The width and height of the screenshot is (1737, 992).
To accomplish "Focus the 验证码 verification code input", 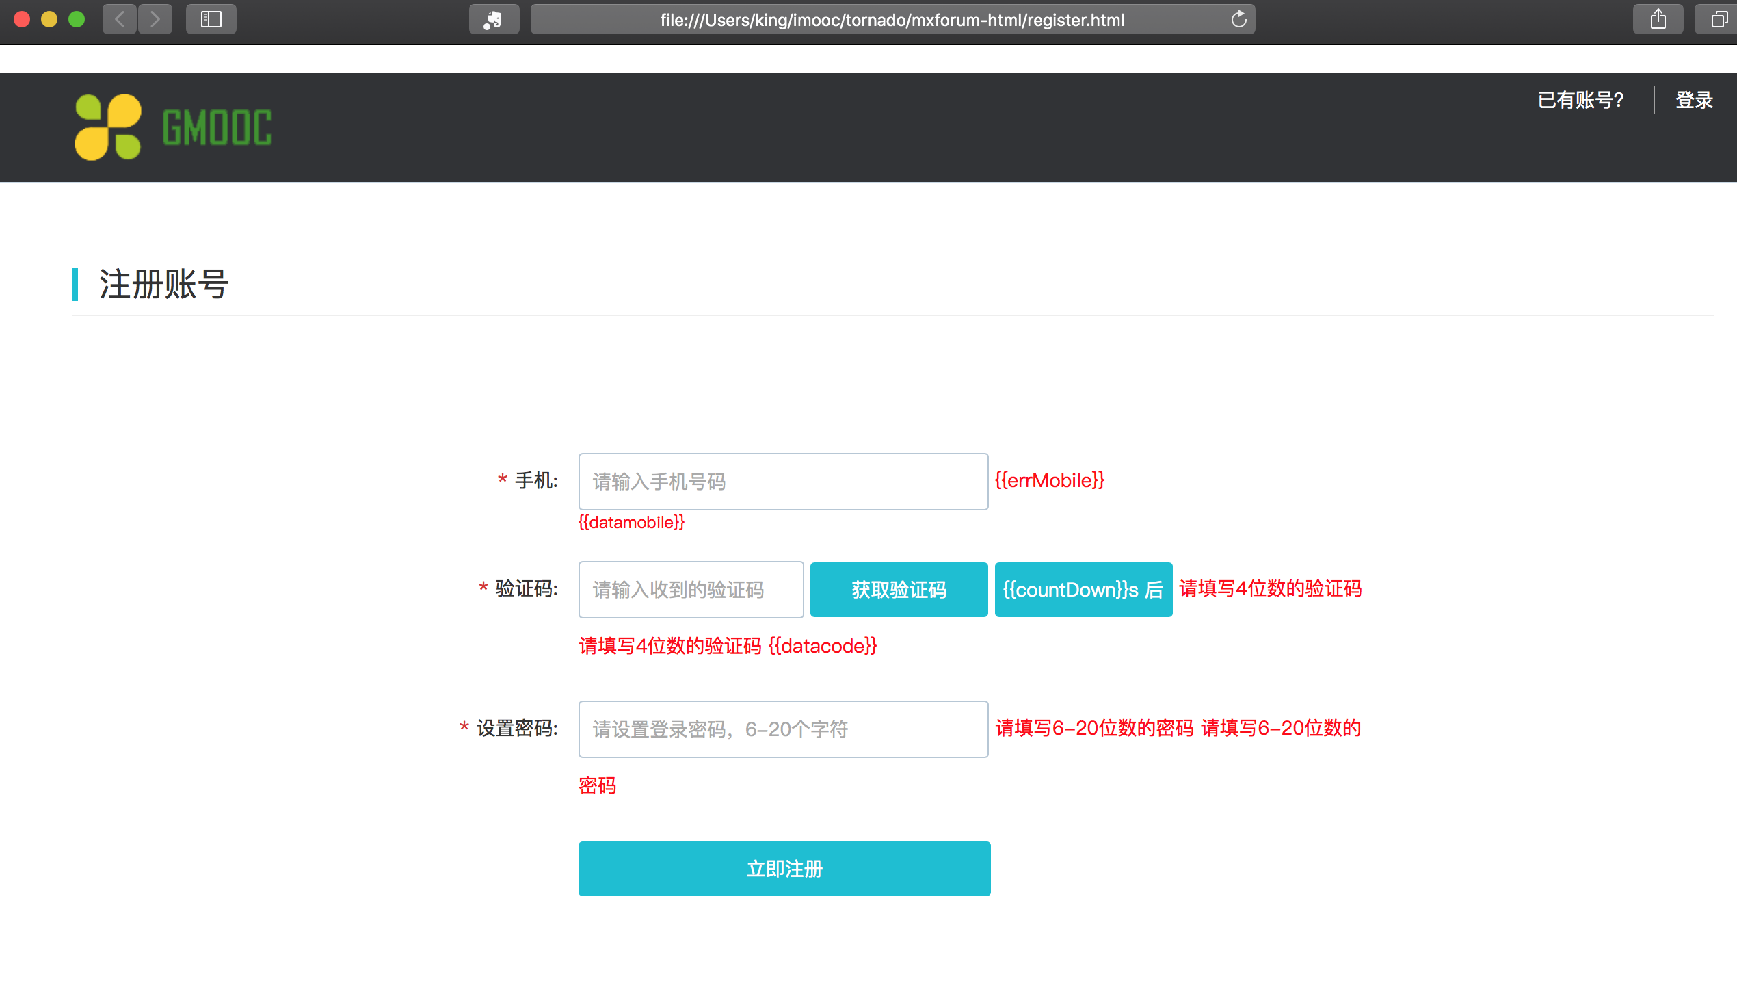I will (691, 590).
